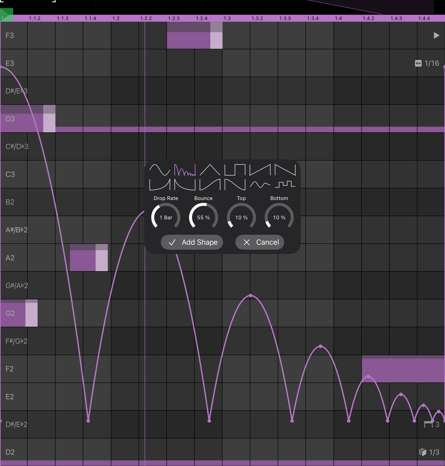Select the random stepped shape
445x466 pixels.
point(285,184)
